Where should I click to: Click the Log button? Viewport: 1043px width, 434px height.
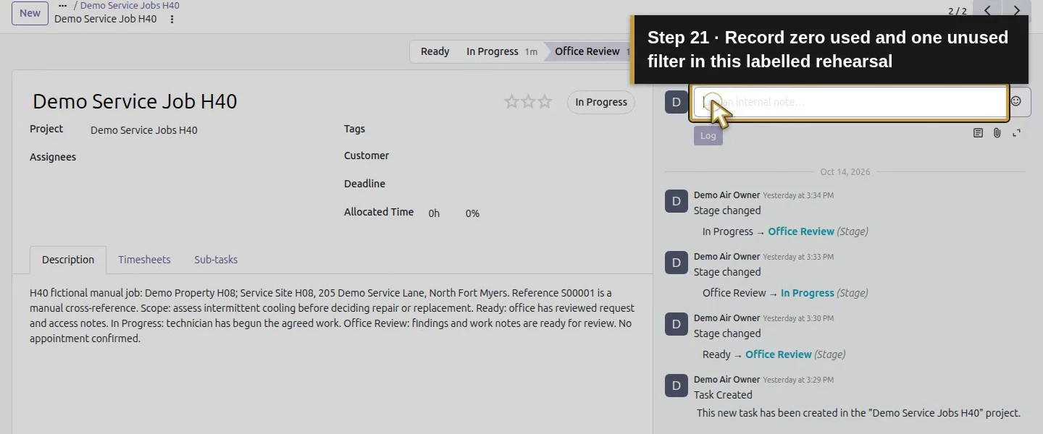708,135
